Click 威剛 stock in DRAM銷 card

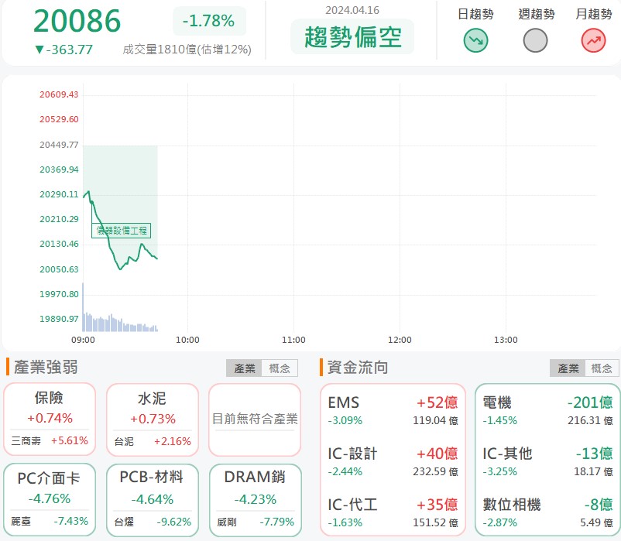click(227, 522)
